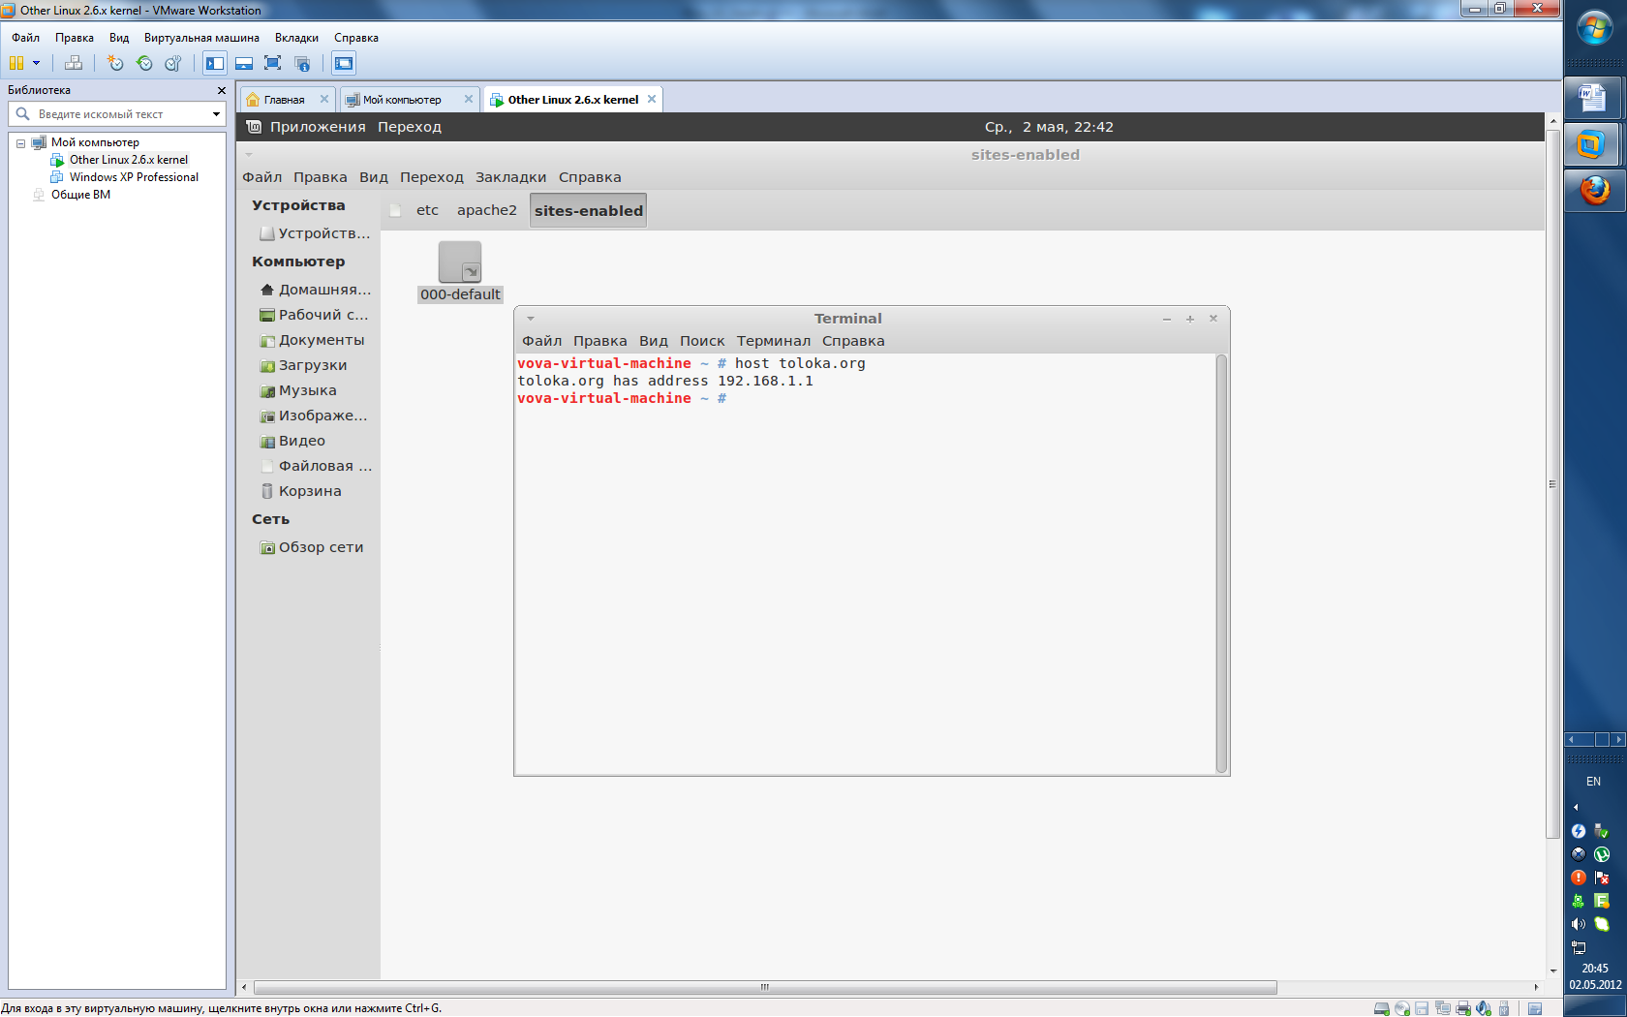The image size is (1627, 1017).
Task: Open Terminal Терминал menu
Action: tap(773, 341)
